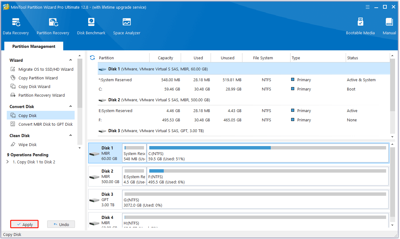Collapse the Convert Disk section
This screenshot has height=239, width=400.
click(71, 107)
